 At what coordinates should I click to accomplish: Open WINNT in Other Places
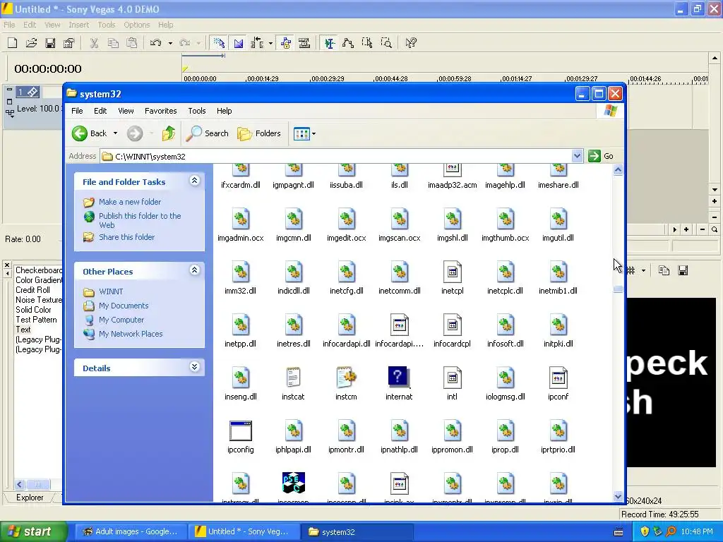tap(111, 291)
